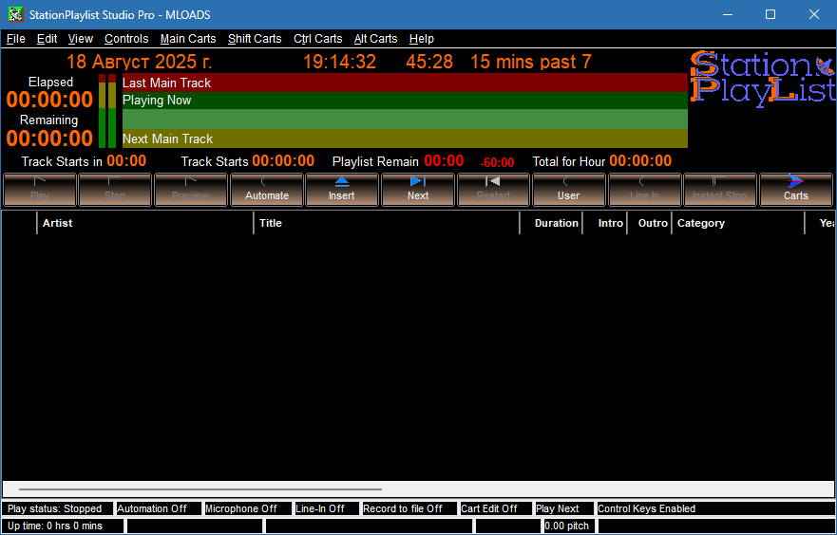Screen dimensions: 837x535
Task: Open the Main Carts menu
Action: (x=188, y=39)
